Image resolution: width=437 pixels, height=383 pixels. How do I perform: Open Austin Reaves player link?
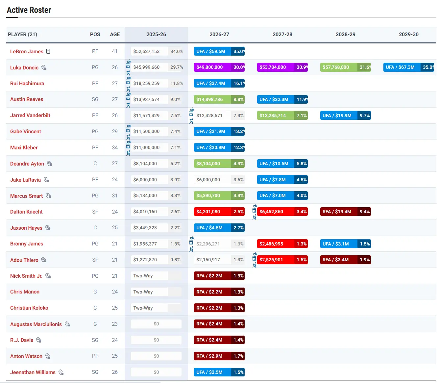[27, 99]
